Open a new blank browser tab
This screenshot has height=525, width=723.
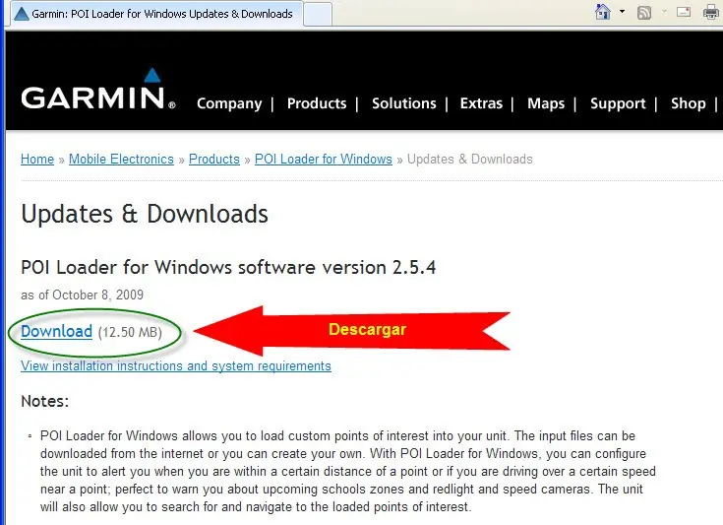pos(317,15)
